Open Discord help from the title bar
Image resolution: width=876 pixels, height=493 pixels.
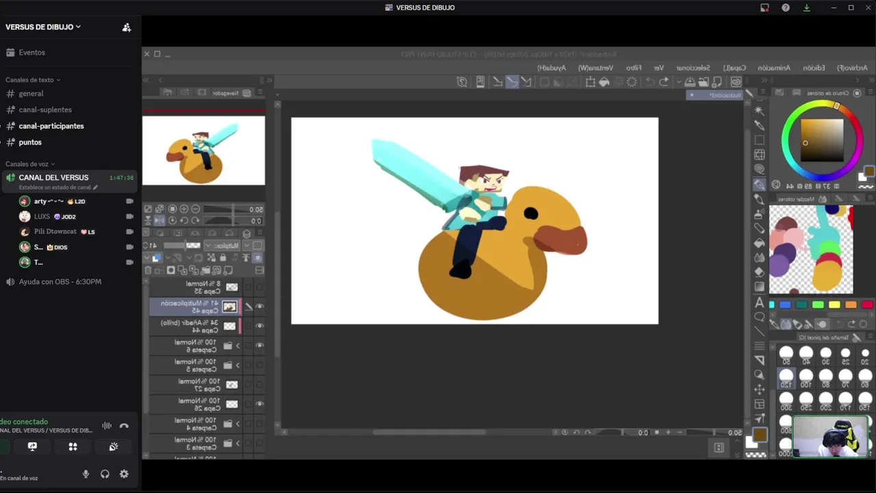point(786,8)
